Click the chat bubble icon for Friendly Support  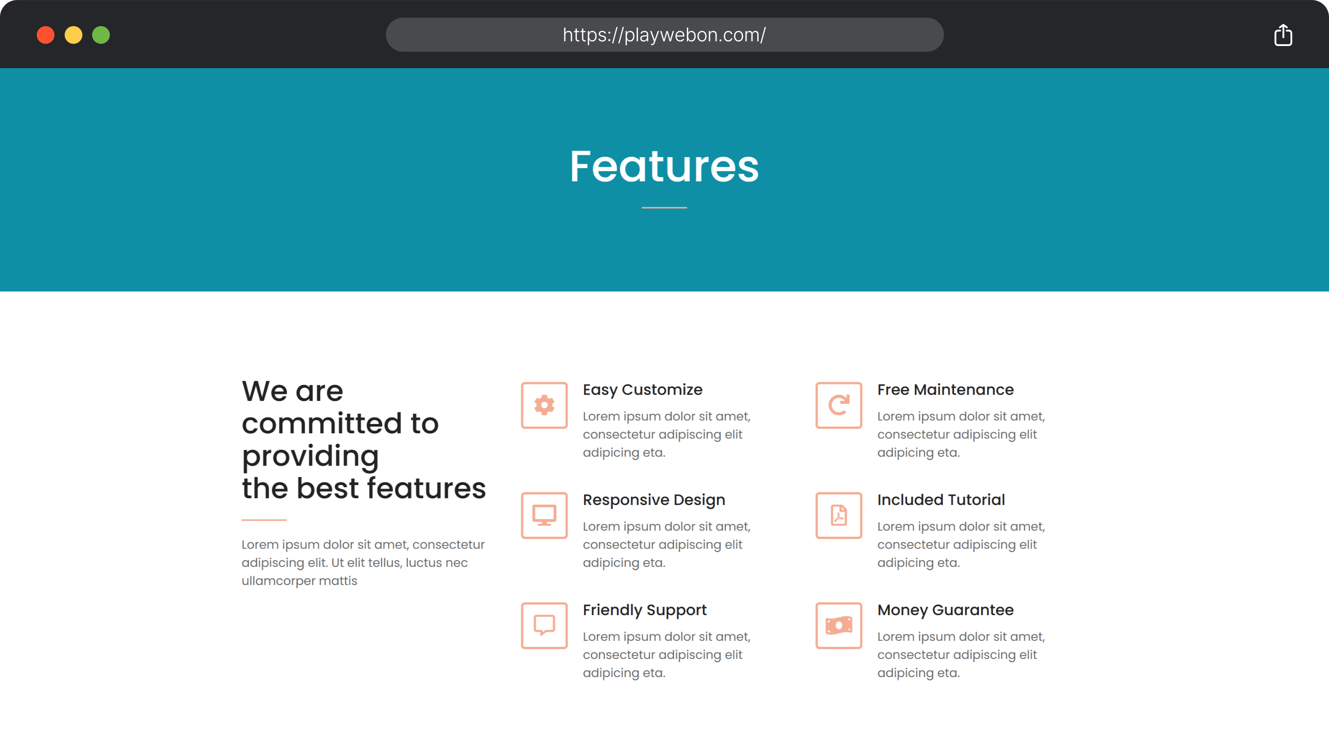coord(544,625)
